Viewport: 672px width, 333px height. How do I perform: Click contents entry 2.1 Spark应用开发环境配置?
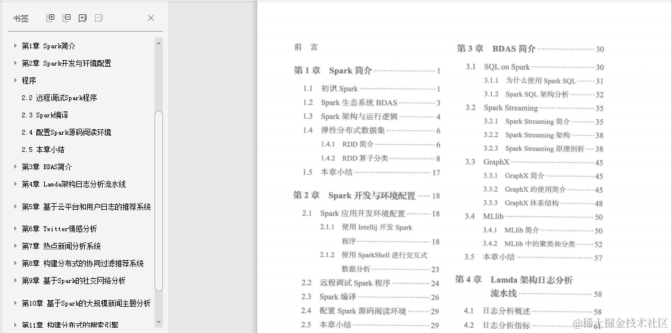(x=353, y=213)
